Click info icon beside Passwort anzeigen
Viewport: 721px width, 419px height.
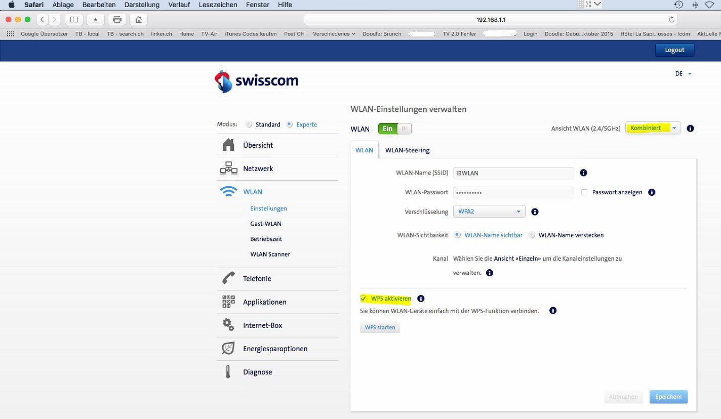652,192
